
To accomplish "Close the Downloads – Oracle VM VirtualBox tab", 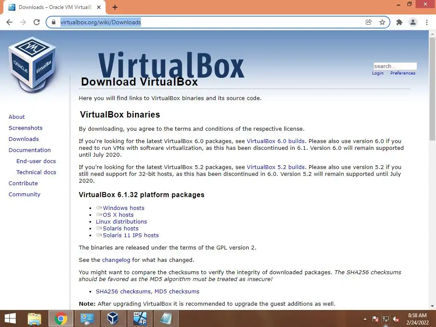I will tap(99, 7).
